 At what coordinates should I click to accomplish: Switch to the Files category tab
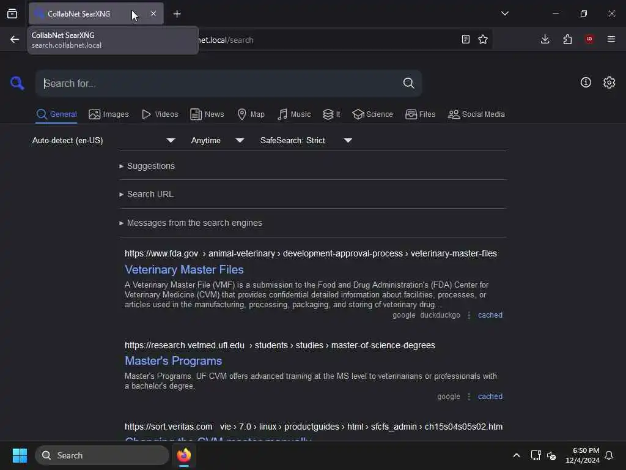pos(421,114)
